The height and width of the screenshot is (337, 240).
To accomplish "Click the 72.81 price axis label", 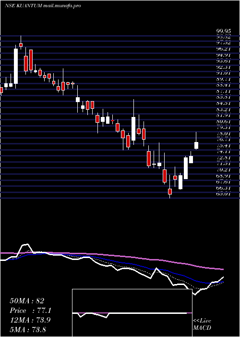I will coord(224,157).
